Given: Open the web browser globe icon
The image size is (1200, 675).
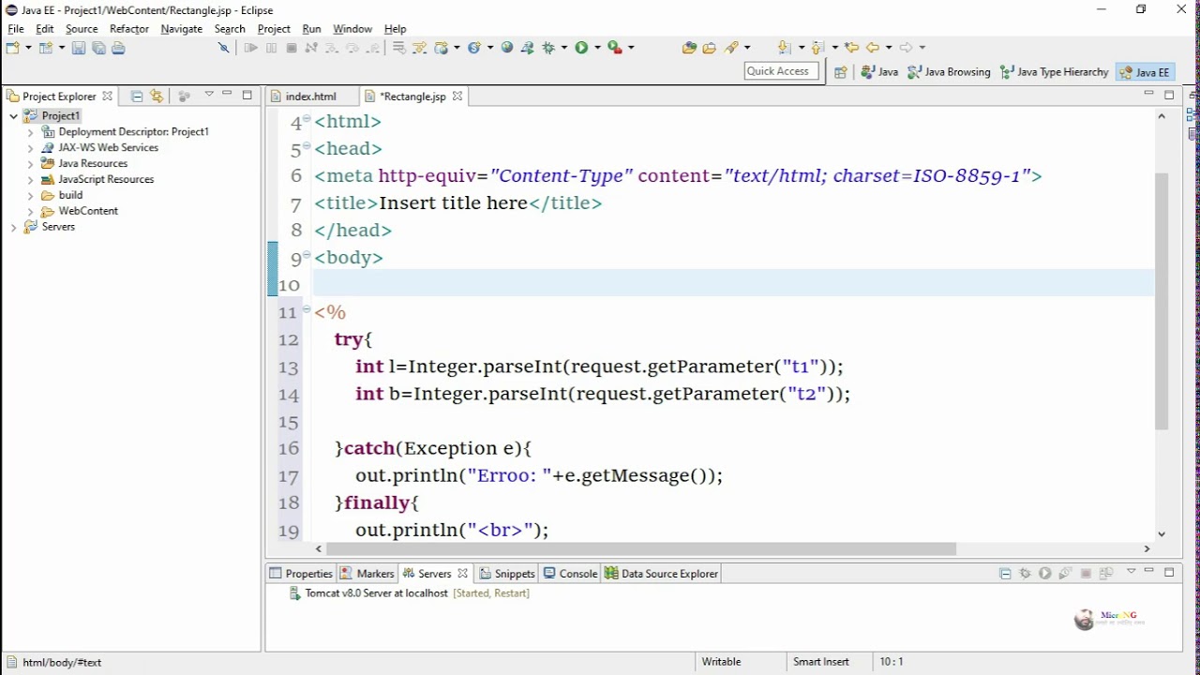Looking at the screenshot, I should [x=507, y=47].
